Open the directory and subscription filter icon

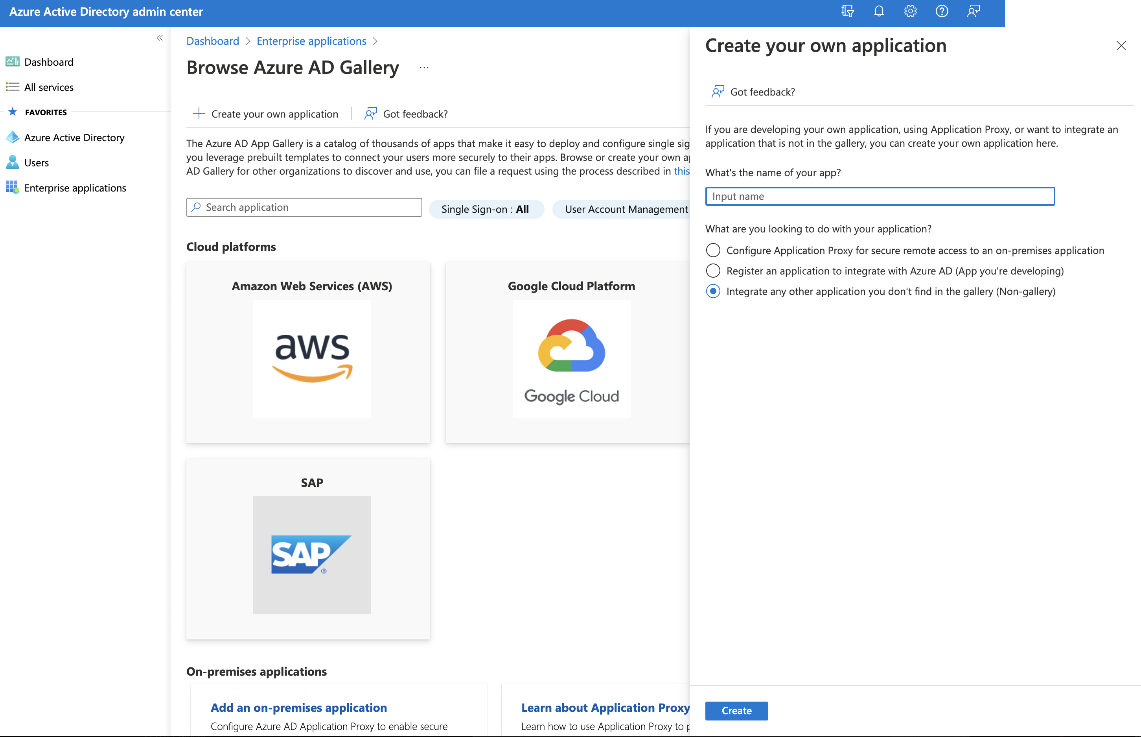847,11
